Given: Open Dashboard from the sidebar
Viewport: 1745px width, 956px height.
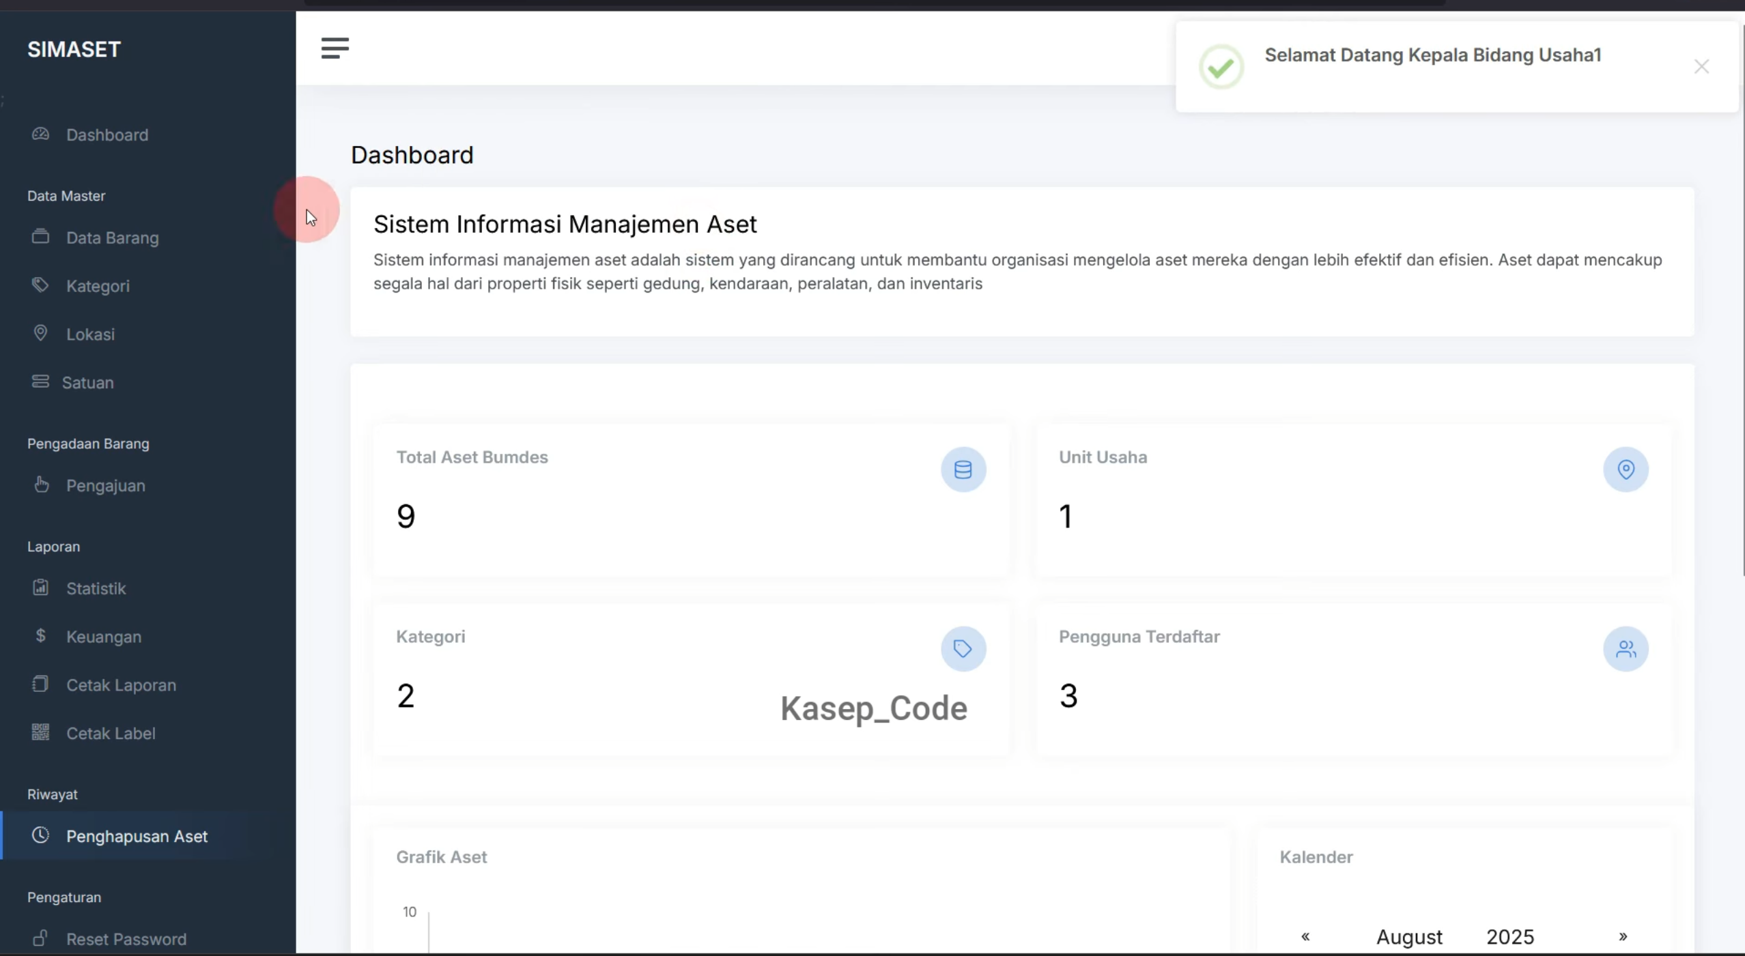Looking at the screenshot, I should 107,135.
